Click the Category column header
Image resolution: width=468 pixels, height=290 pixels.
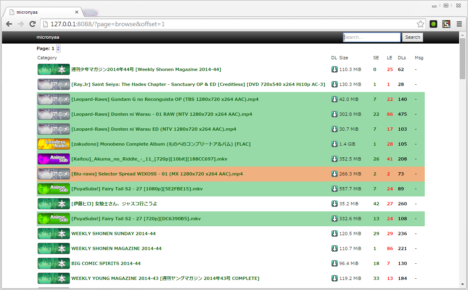tap(47, 58)
